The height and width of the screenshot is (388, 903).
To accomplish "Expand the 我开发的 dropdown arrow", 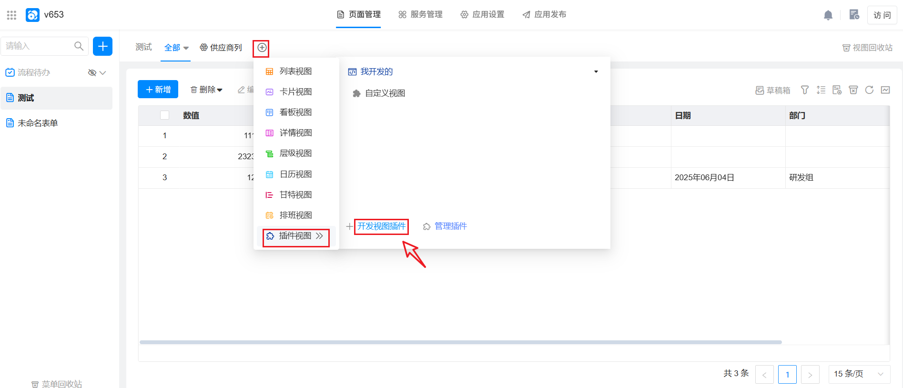I will [x=596, y=72].
